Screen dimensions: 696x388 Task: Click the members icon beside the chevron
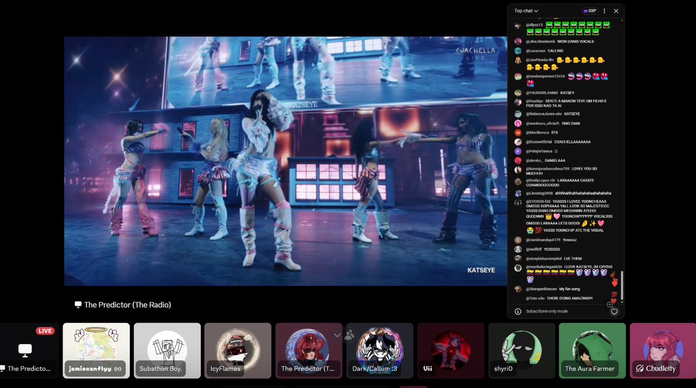click(349, 335)
